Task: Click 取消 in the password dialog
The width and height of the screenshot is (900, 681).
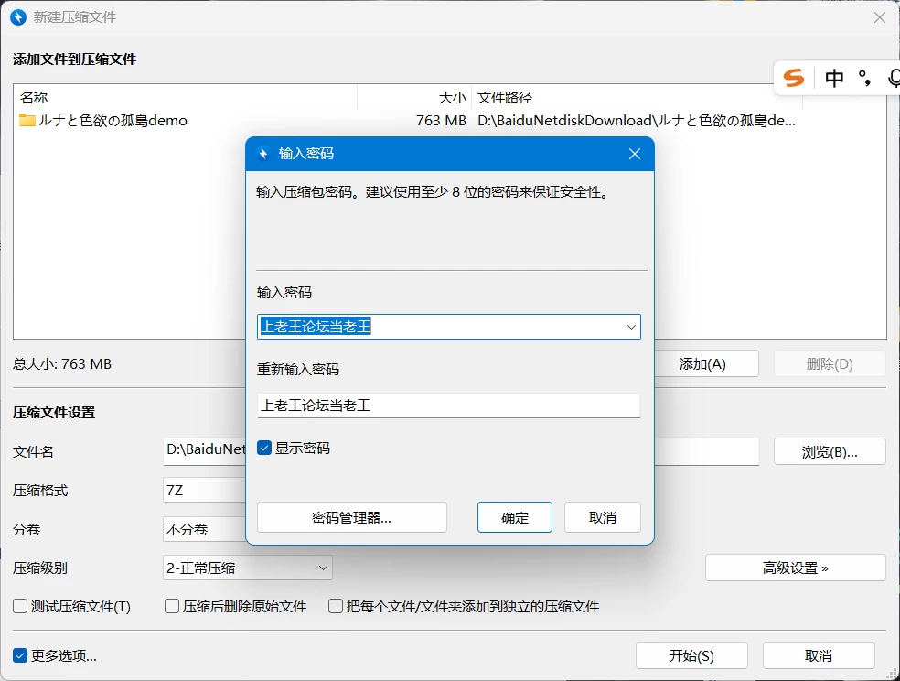Action: pyautogui.click(x=602, y=517)
